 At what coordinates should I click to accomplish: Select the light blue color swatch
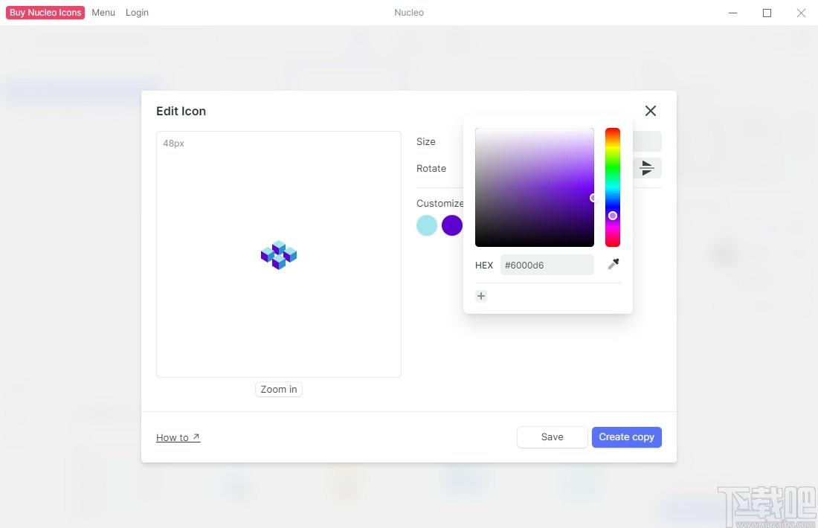coord(427,225)
